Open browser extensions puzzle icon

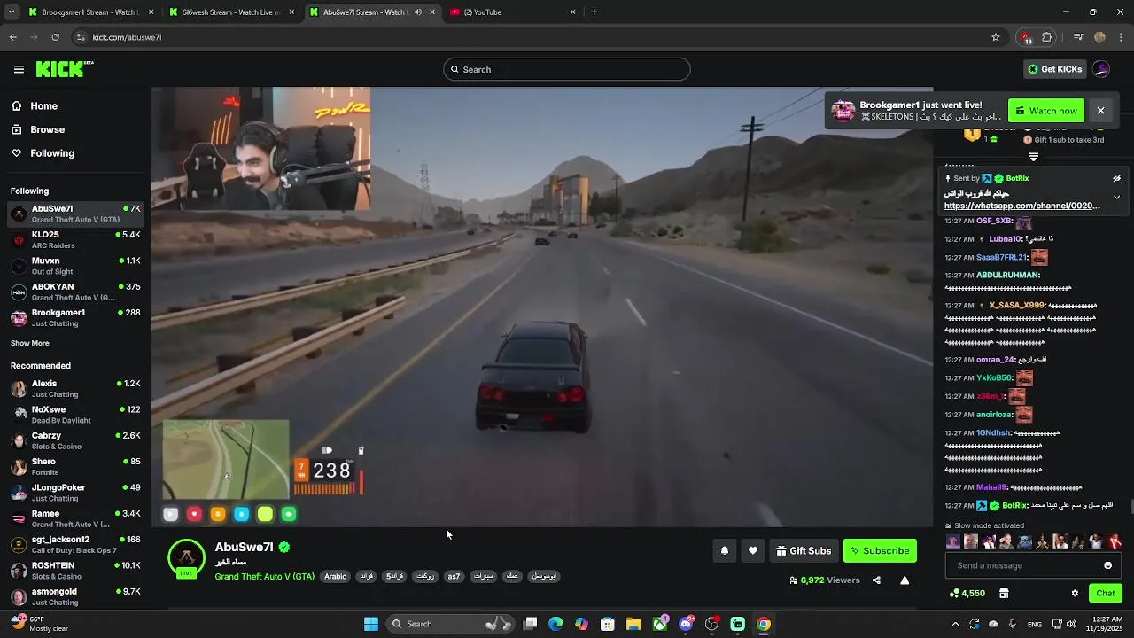(x=1047, y=37)
